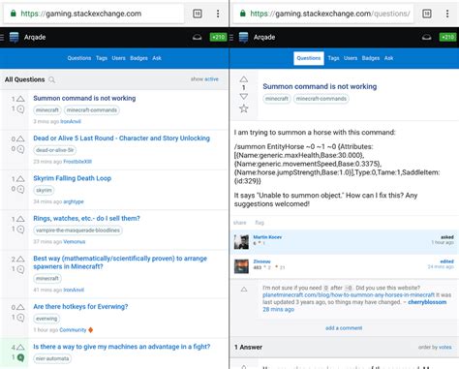459x369 pixels.
Task: Open the planetminecraft.com link in the comment
Action: coord(349,295)
